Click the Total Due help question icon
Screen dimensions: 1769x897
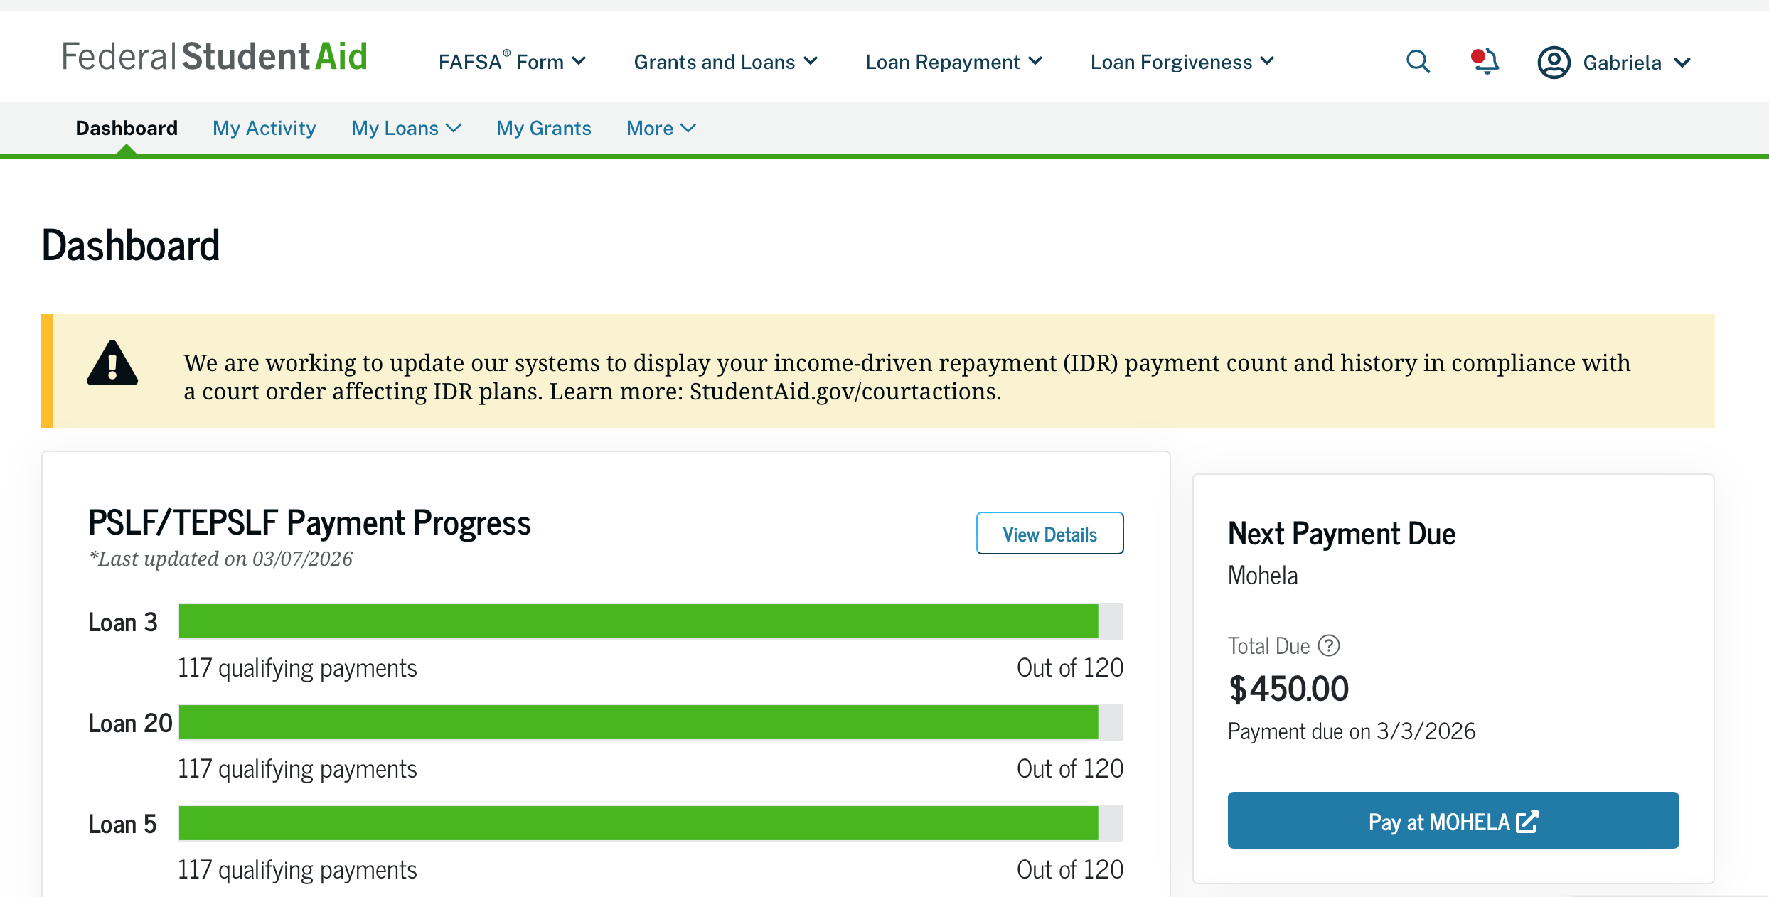pyautogui.click(x=1328, y=645)
